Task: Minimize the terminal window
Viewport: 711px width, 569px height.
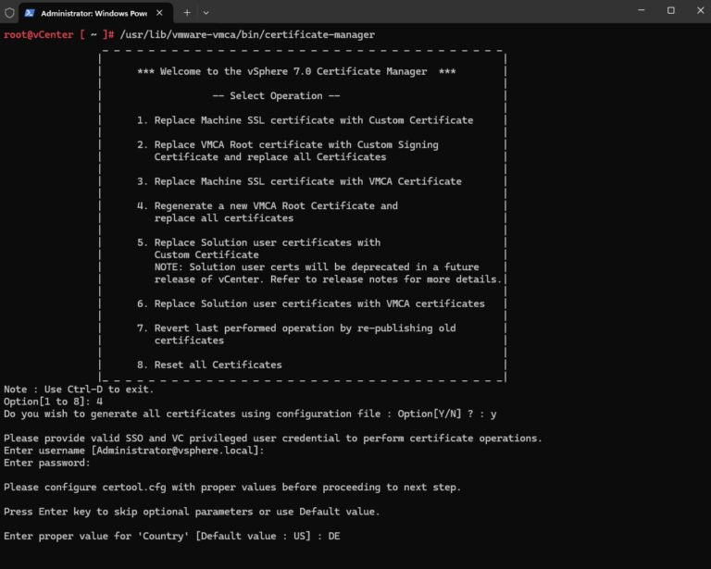Action: tap(642, 10)
